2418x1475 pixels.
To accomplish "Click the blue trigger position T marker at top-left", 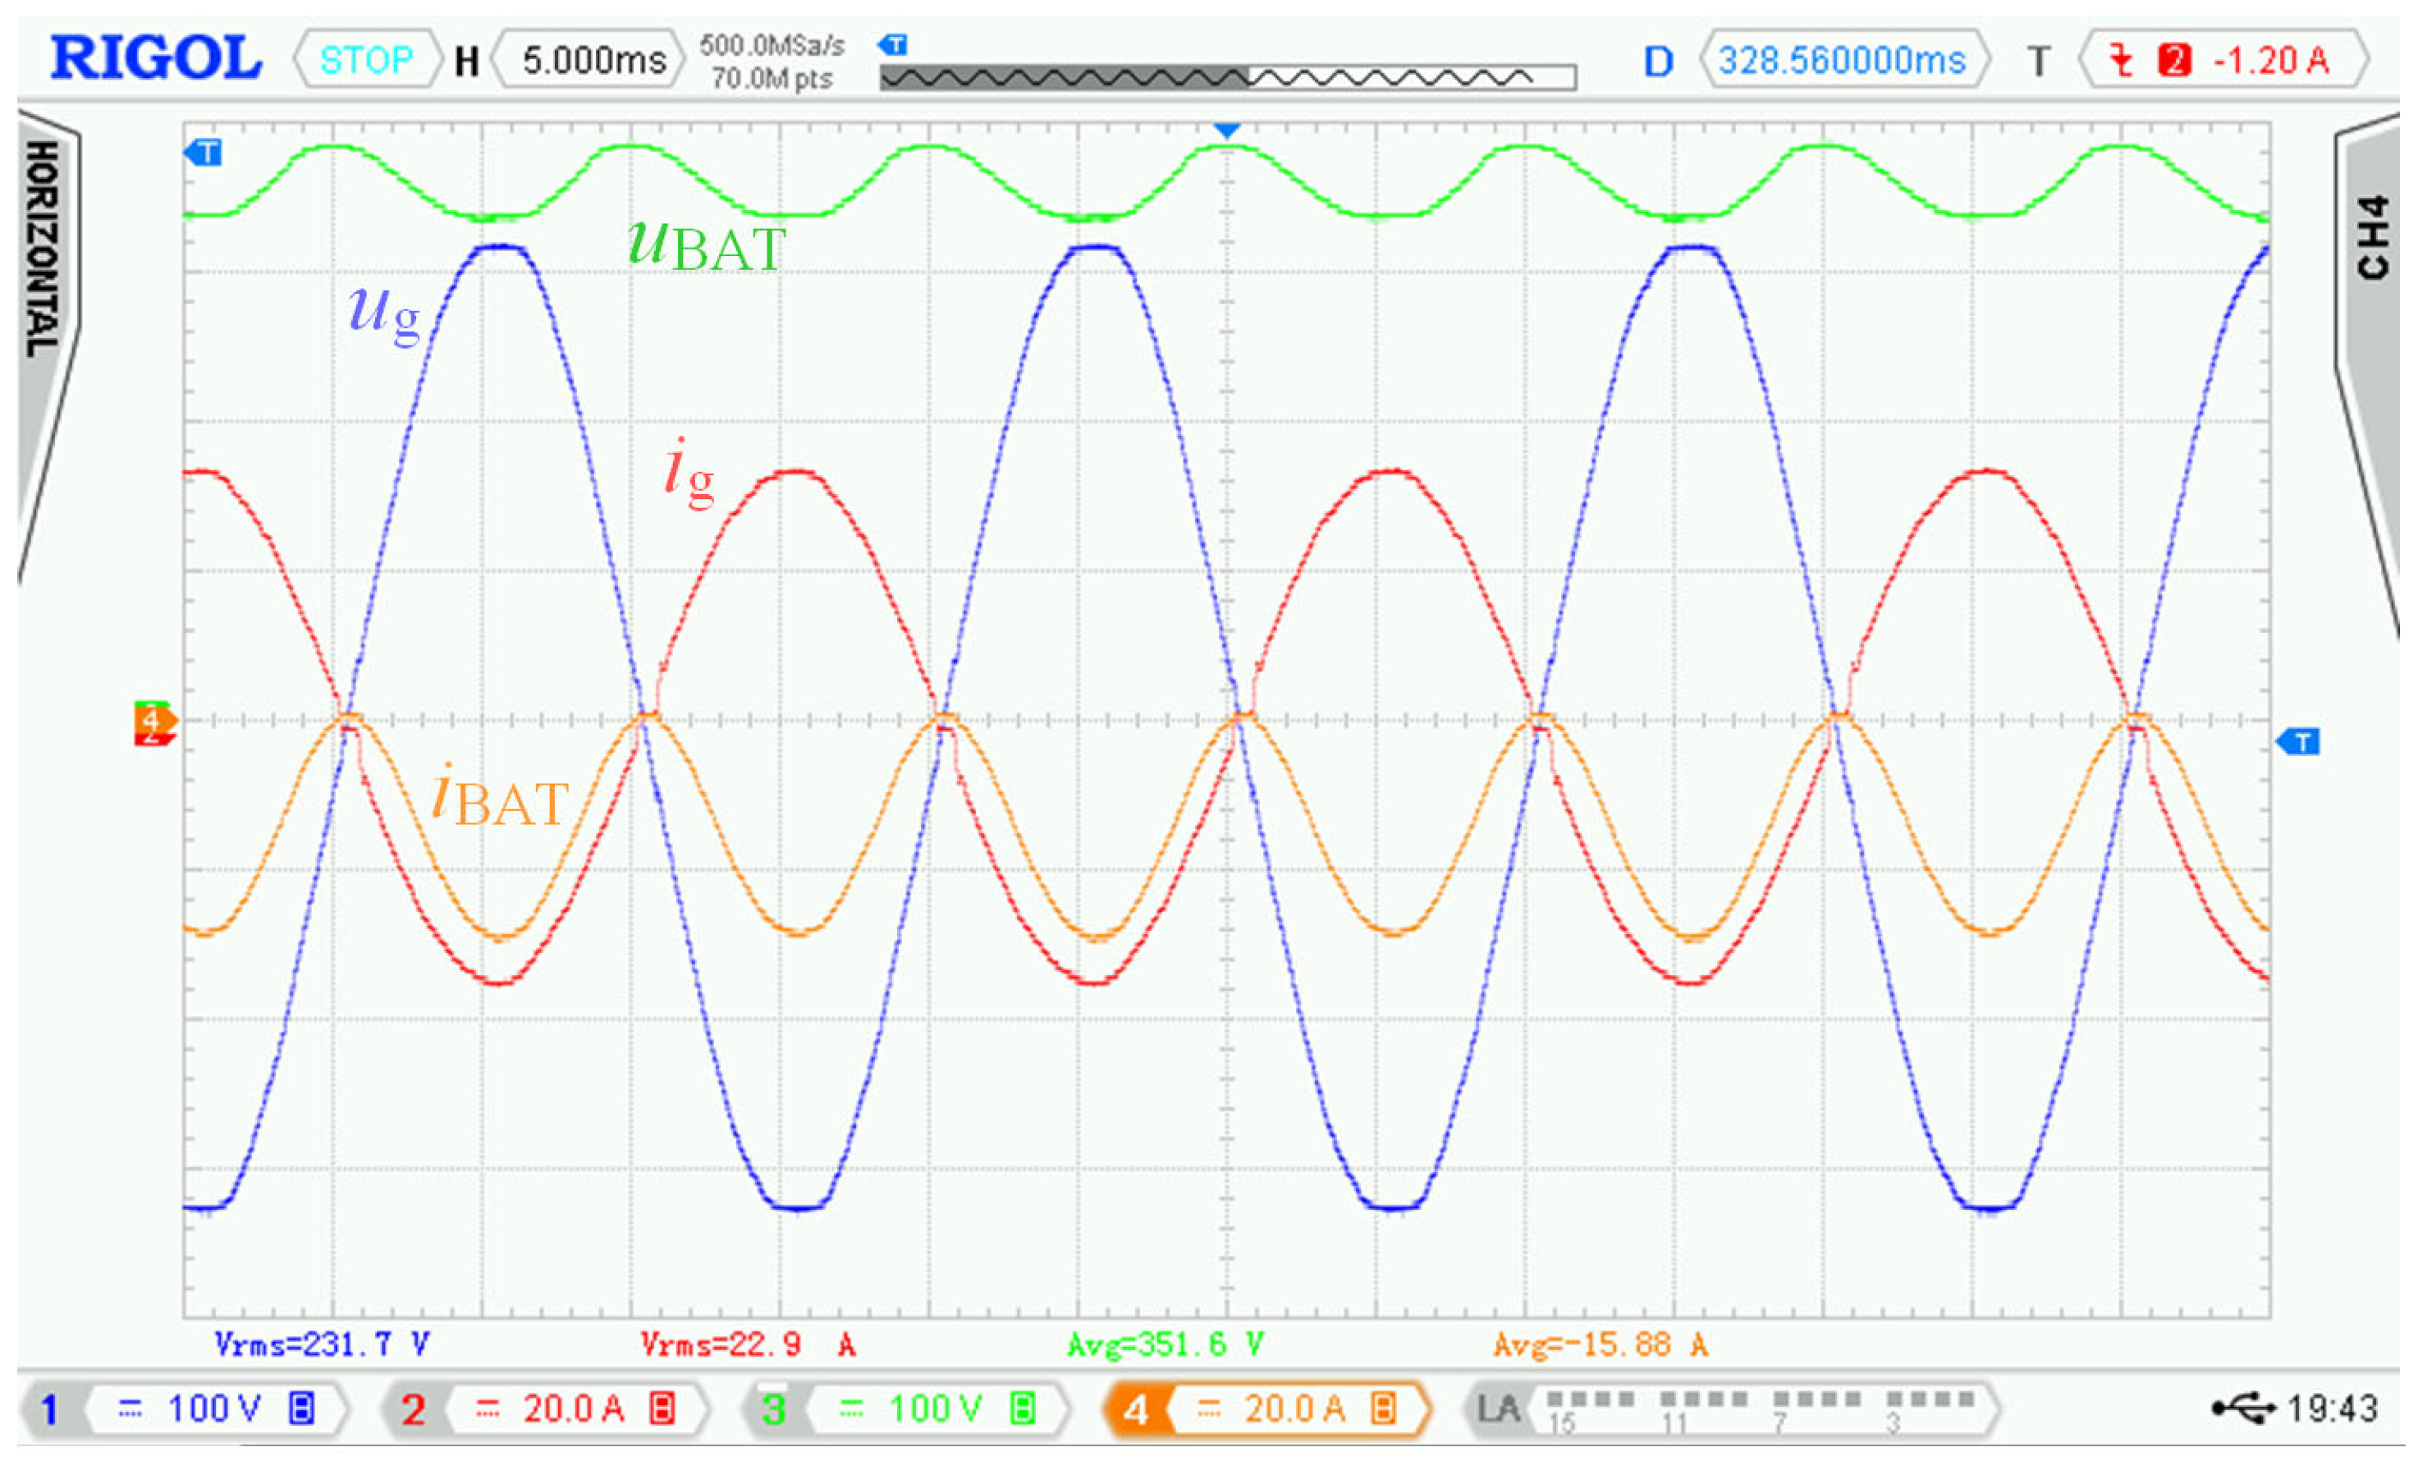I will point(203,153).
